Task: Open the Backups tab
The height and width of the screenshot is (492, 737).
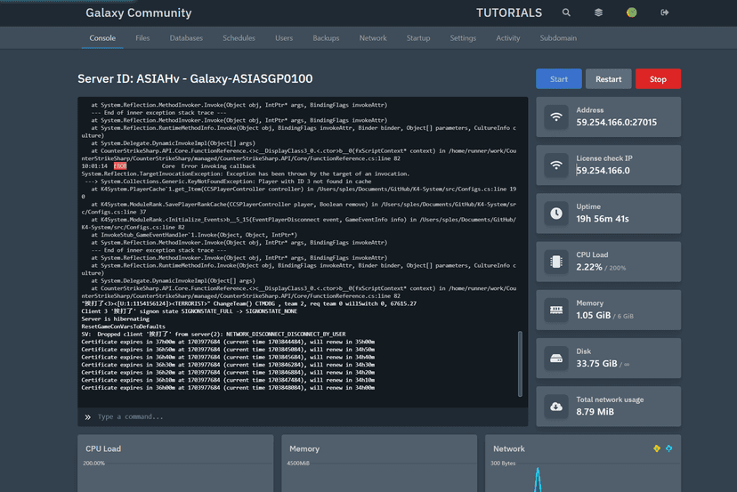Action: point(326,38)
